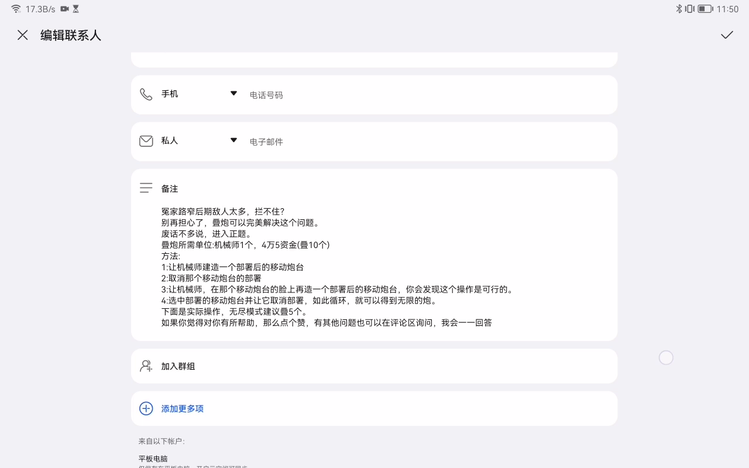
Task: Tap the battery indicator icon
Action: tap(705, 9)
